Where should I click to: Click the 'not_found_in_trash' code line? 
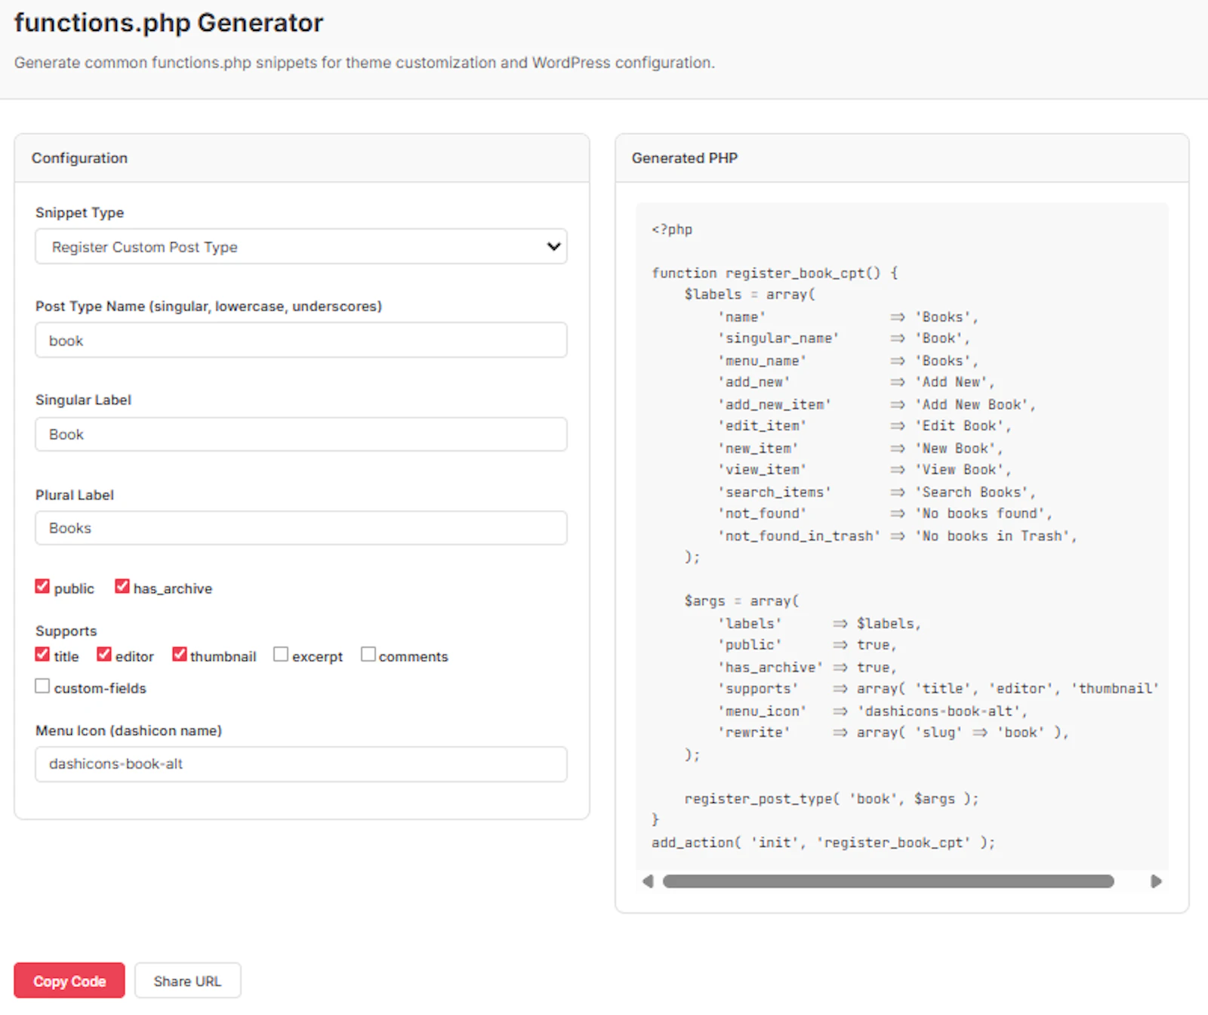tap(897, 536)
